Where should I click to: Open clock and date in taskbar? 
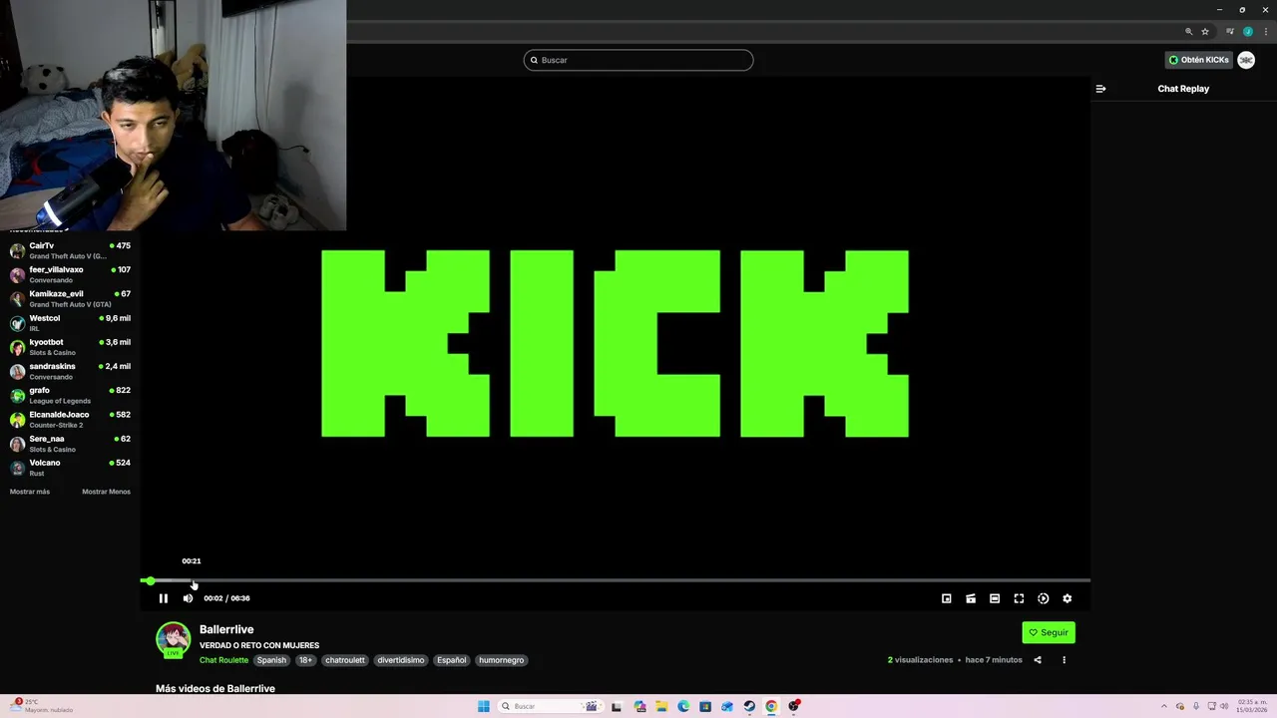1252,706
